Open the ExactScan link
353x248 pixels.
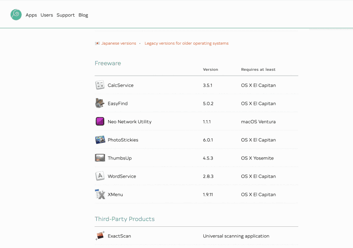[119, 236]
